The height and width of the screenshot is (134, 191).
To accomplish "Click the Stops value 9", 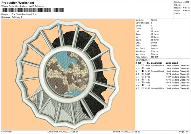I will (x=151, y=26).
